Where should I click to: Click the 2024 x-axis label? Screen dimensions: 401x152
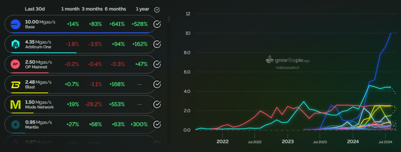pyautogui.click(x=353, y=141)
